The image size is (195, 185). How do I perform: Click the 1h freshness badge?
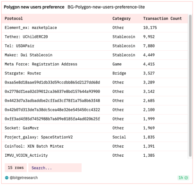(x=183, y=178)
